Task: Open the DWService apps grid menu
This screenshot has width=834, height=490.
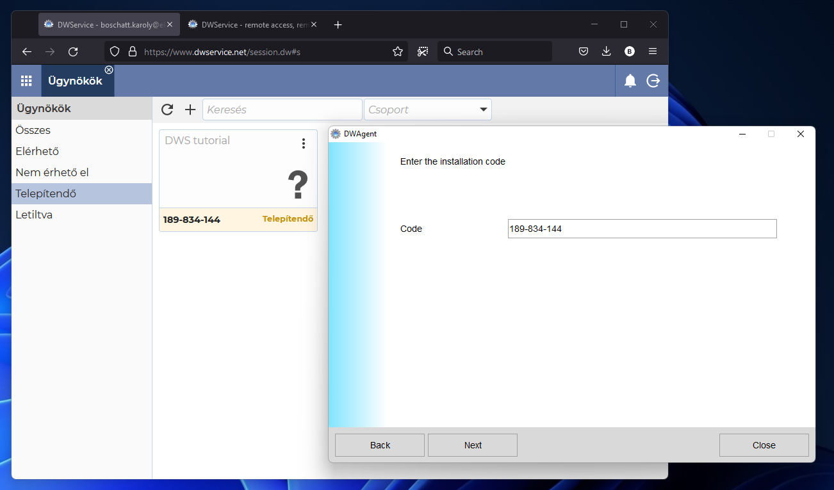Action: [x=26, y=81]
